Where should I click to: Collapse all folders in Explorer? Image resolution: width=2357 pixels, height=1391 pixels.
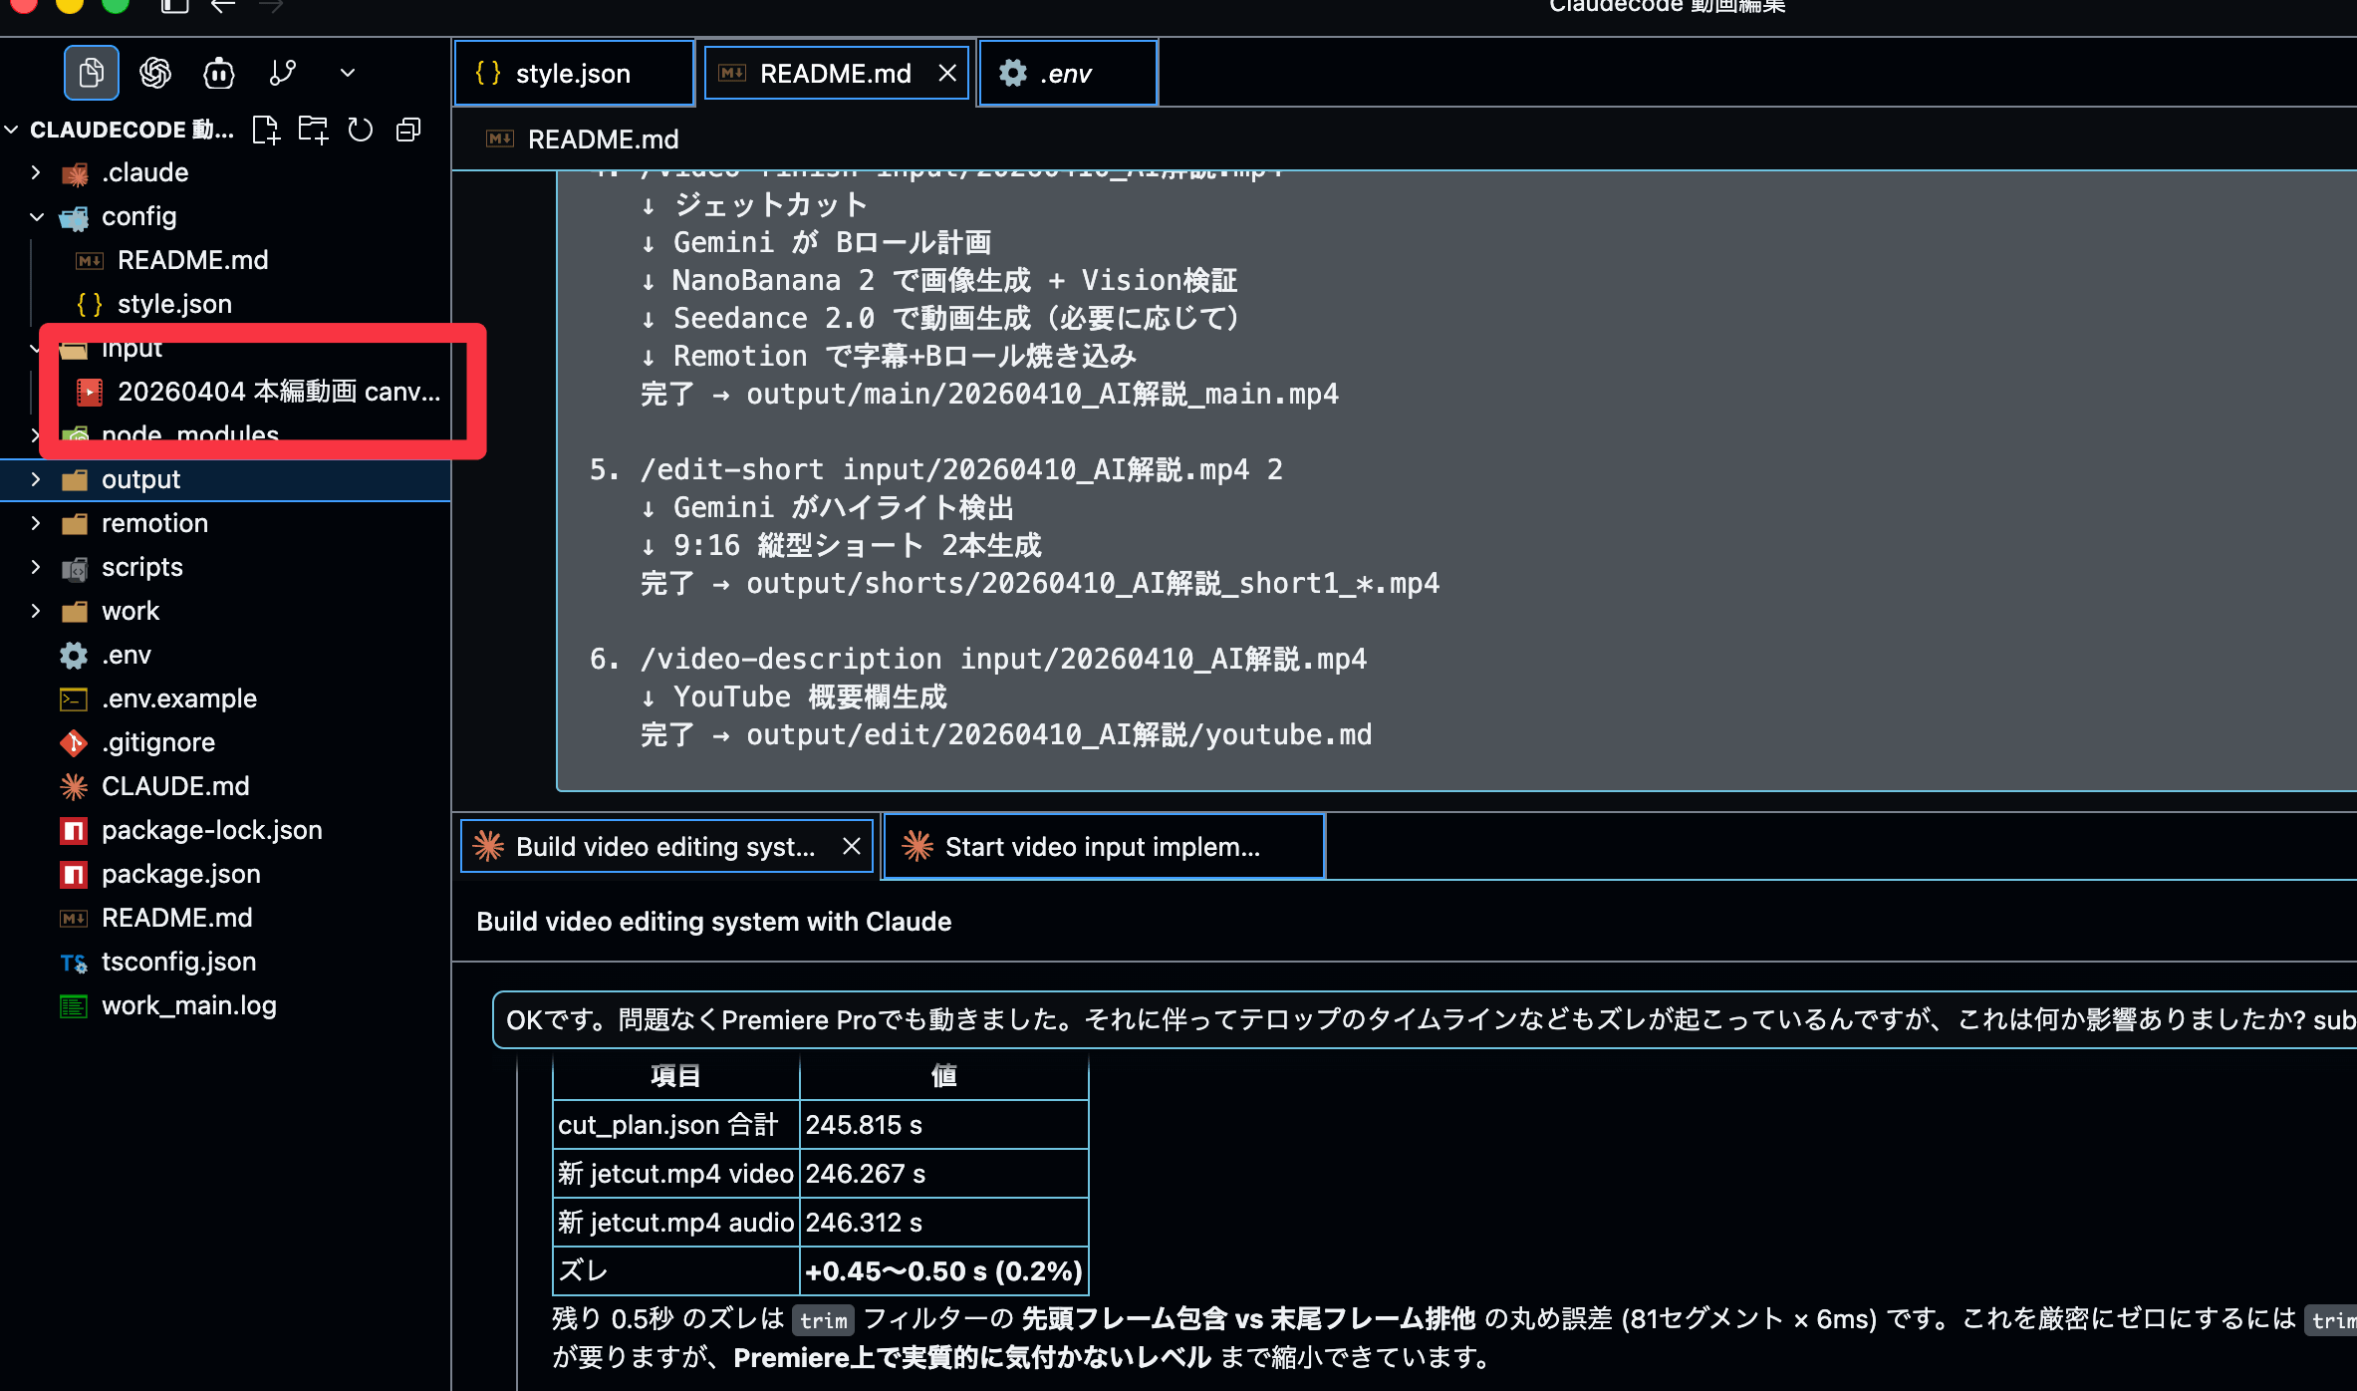(x=408, y=131)
